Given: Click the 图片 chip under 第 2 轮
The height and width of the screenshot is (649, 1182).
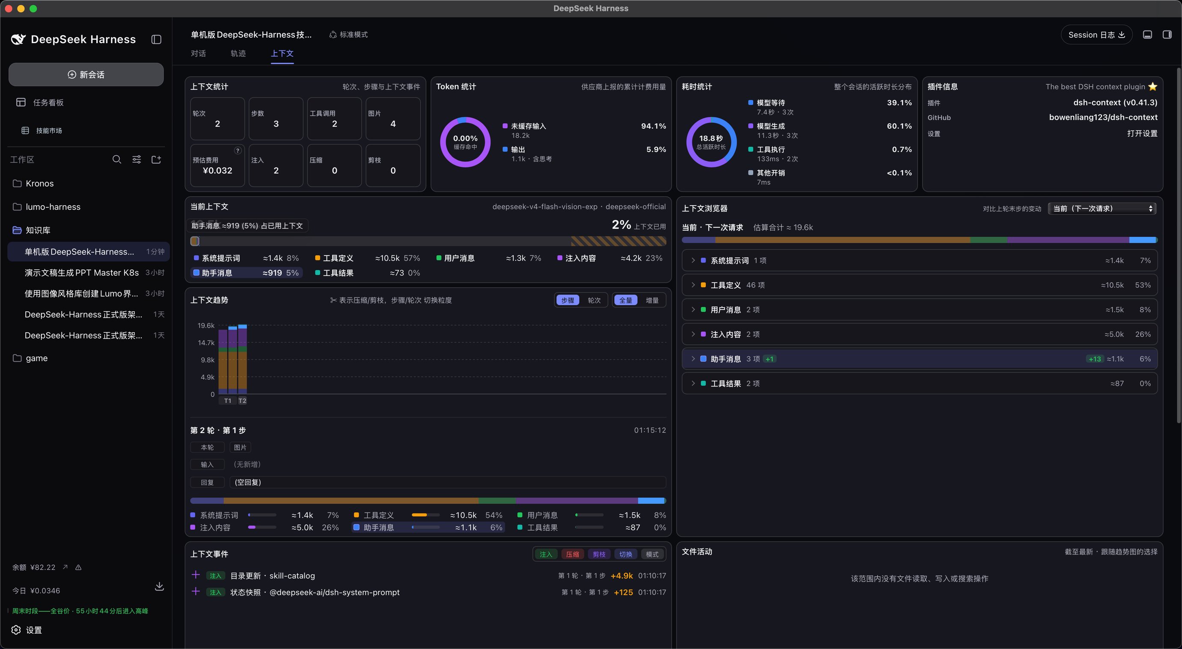Looking at the screenshot, I should click(240, 447).
